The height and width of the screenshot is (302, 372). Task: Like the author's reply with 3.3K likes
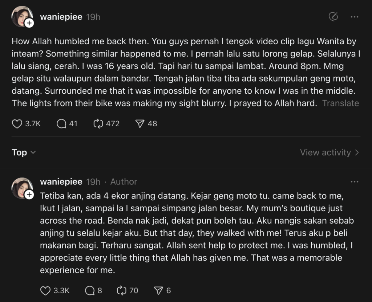[x=45, y=290]
